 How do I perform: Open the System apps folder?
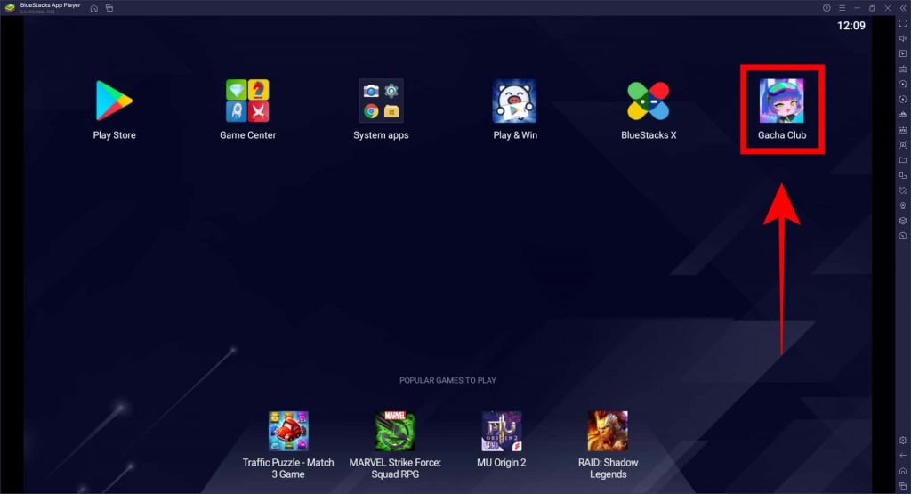(x=381, y=101)
